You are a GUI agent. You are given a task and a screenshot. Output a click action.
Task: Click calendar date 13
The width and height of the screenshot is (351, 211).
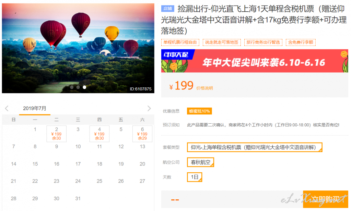click(x=142, y=146)
